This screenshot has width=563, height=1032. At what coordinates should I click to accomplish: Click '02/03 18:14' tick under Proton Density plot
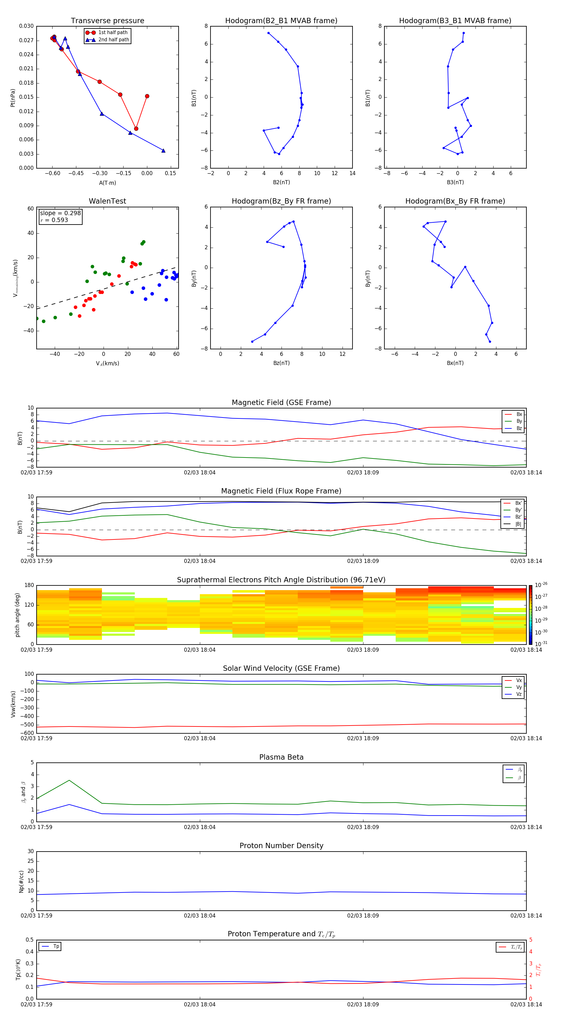point(526,915)
